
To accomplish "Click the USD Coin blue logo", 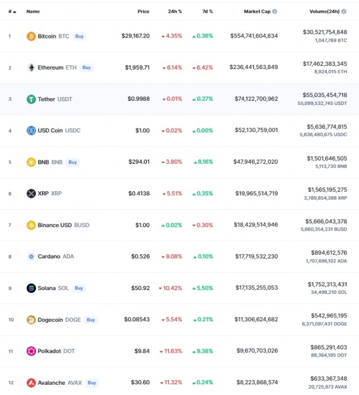I will (31, 131).
